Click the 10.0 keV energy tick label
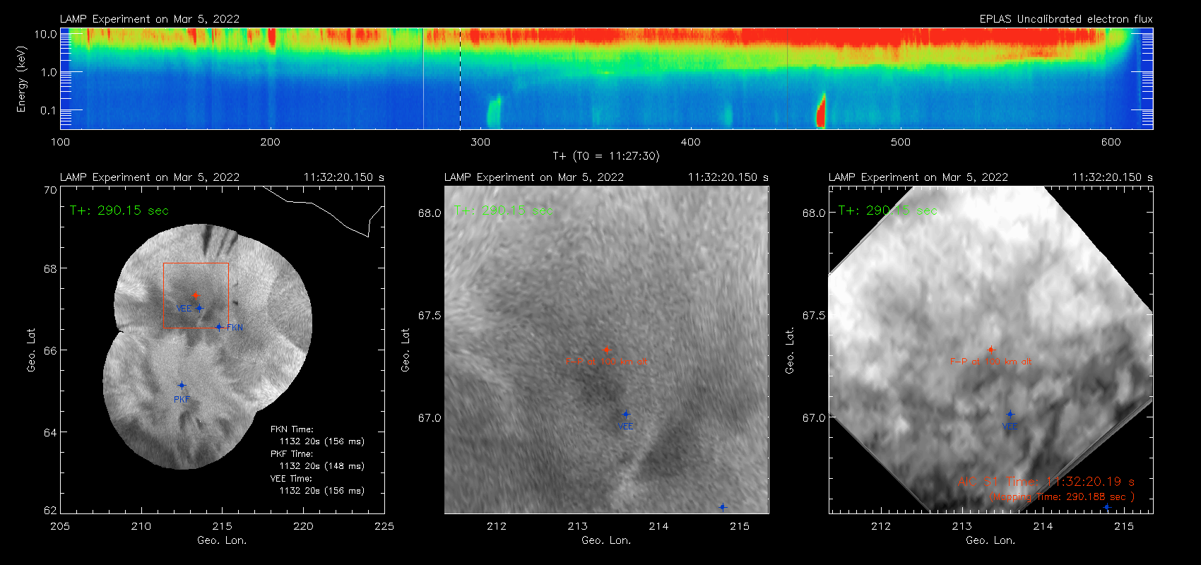1201x565 pixels. click(x=46, y=34)
